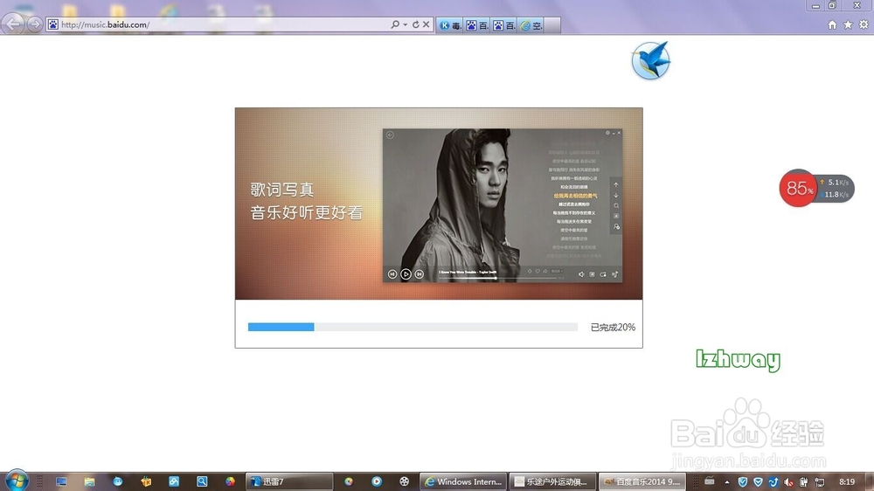This screenshot has height=491, width=874.
Task: Click the round colorful icon right of 迅雷7
Action: (x=349, y=481)
